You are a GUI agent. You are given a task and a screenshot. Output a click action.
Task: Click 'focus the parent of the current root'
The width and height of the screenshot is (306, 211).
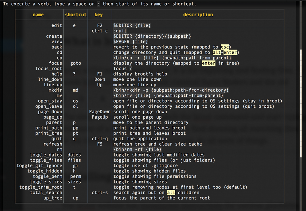[162, 198]
